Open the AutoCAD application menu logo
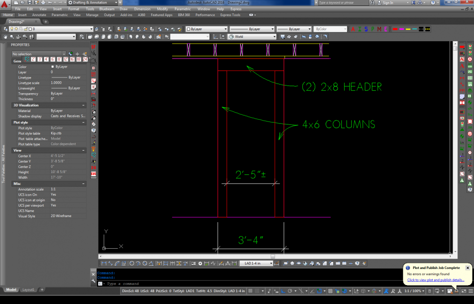This screenshot has width=474, height=304. 5,4
